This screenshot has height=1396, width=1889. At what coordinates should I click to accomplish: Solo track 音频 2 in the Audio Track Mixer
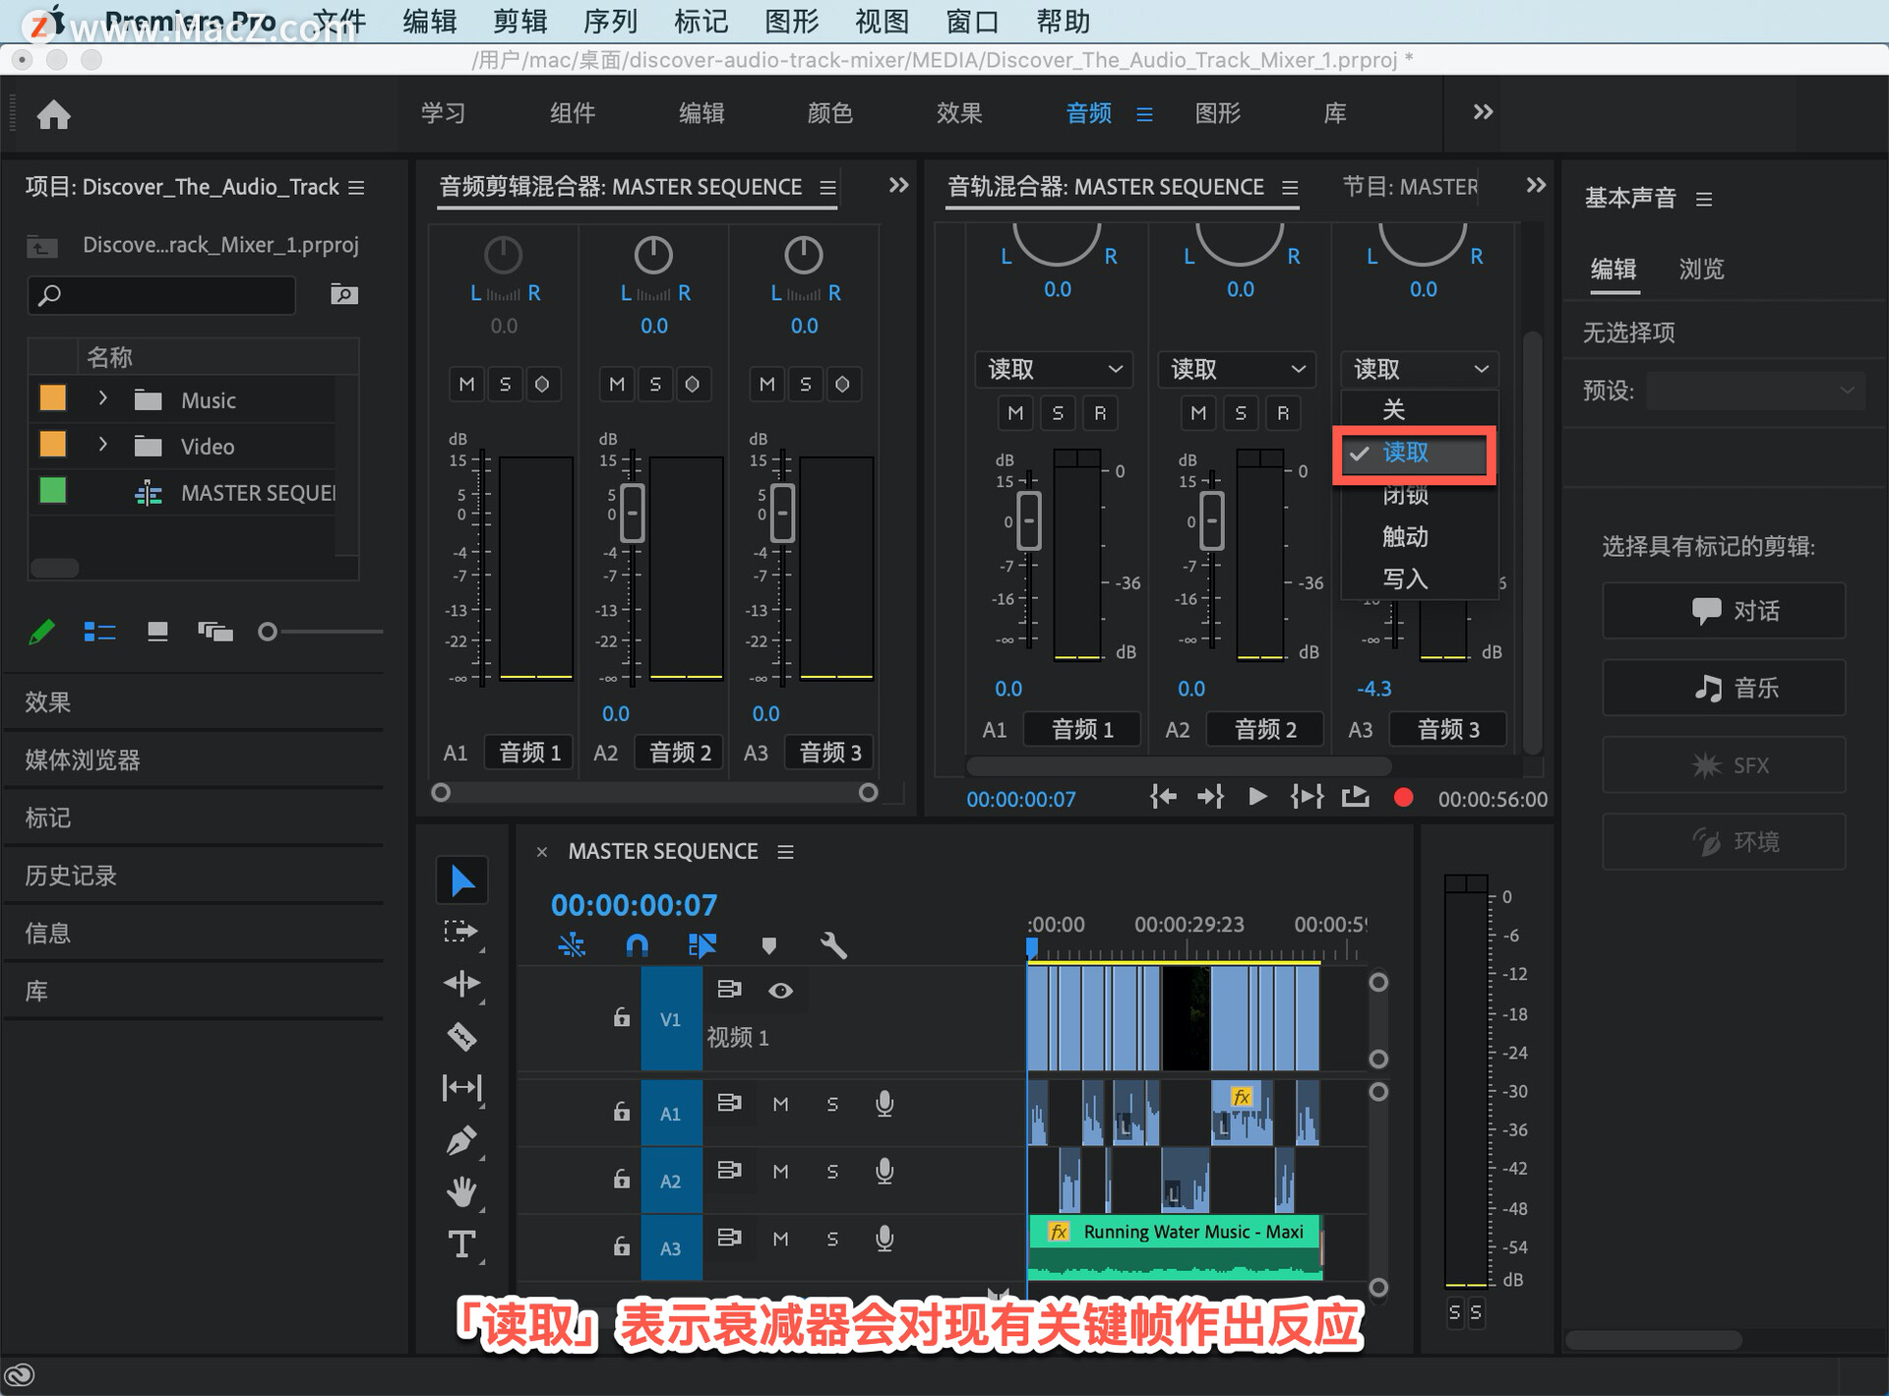point(1241,413)
